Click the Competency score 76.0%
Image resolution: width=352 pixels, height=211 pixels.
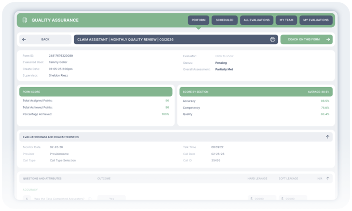(x=325, y=108)
